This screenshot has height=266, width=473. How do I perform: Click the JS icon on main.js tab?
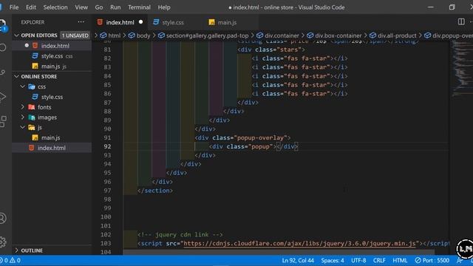point(212,22)
